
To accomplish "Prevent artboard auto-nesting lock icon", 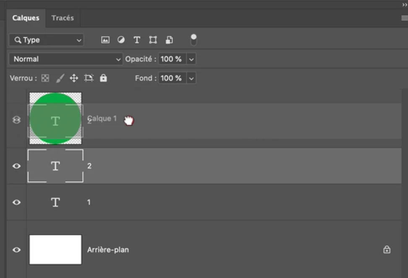I will pyautogui.click(x=89, y=78).
